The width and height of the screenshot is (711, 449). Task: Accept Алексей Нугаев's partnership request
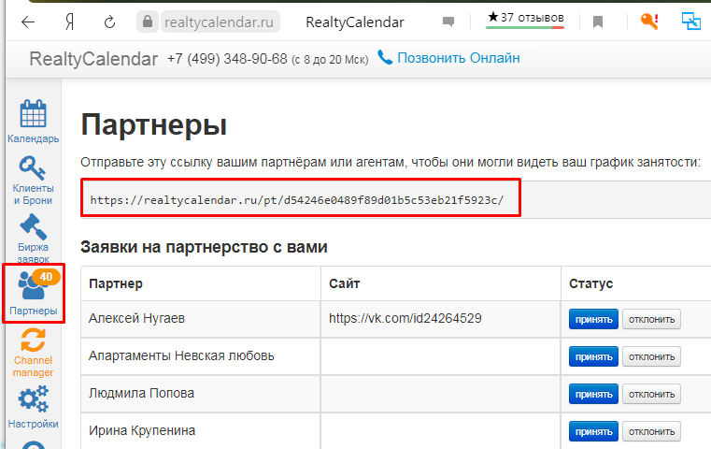point(593,319)
